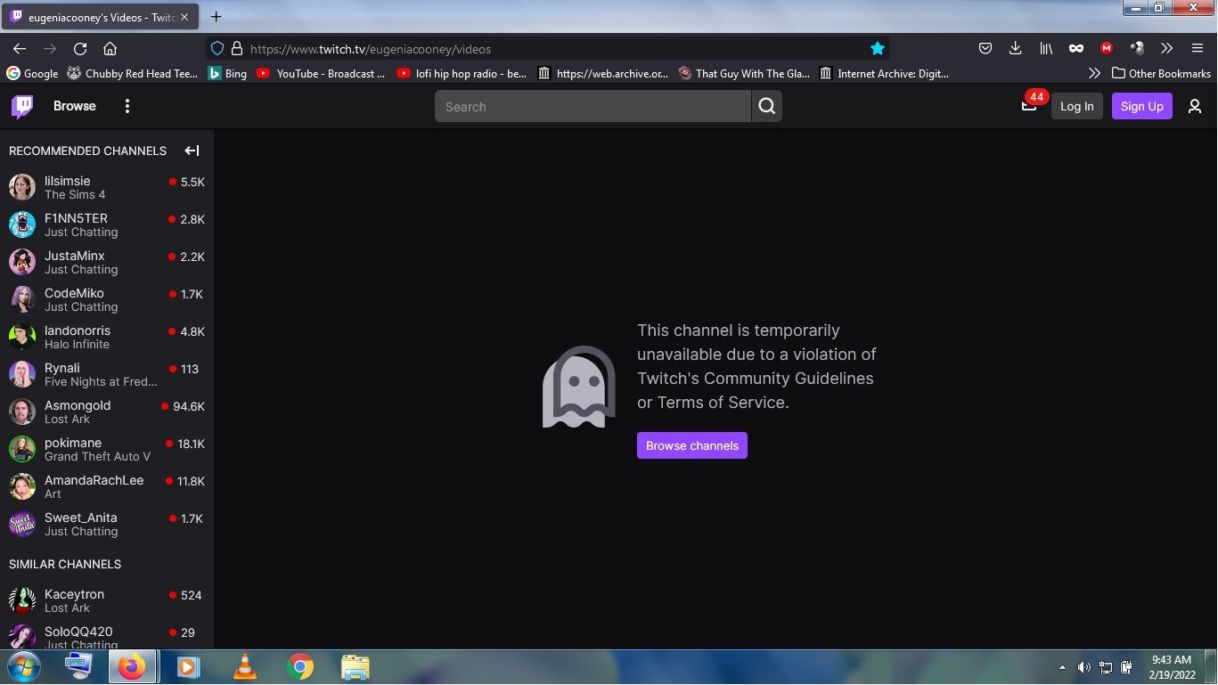Open the YouTube - Broadcast bookmark
Viewport: 1218px width, 685px height.
point(321,73)
